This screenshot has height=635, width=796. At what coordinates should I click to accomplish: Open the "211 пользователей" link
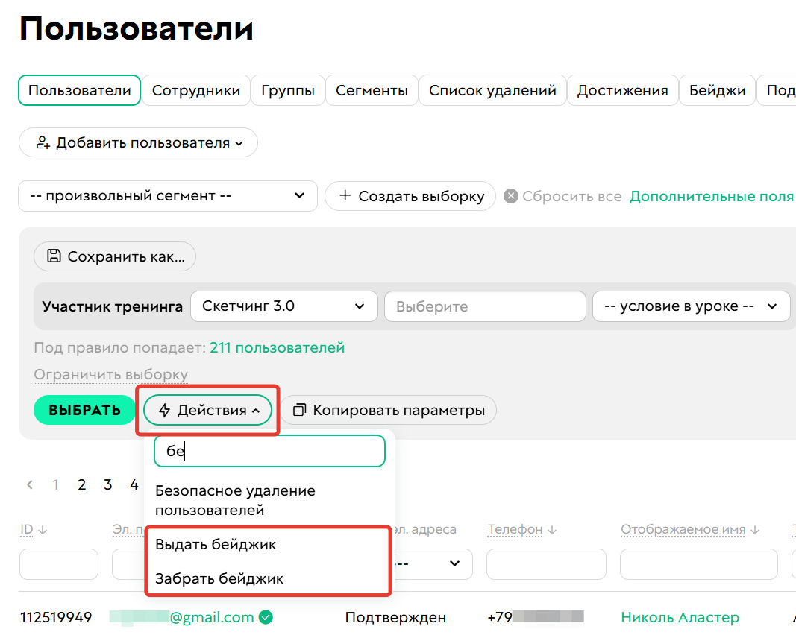[x=277, y=347]
